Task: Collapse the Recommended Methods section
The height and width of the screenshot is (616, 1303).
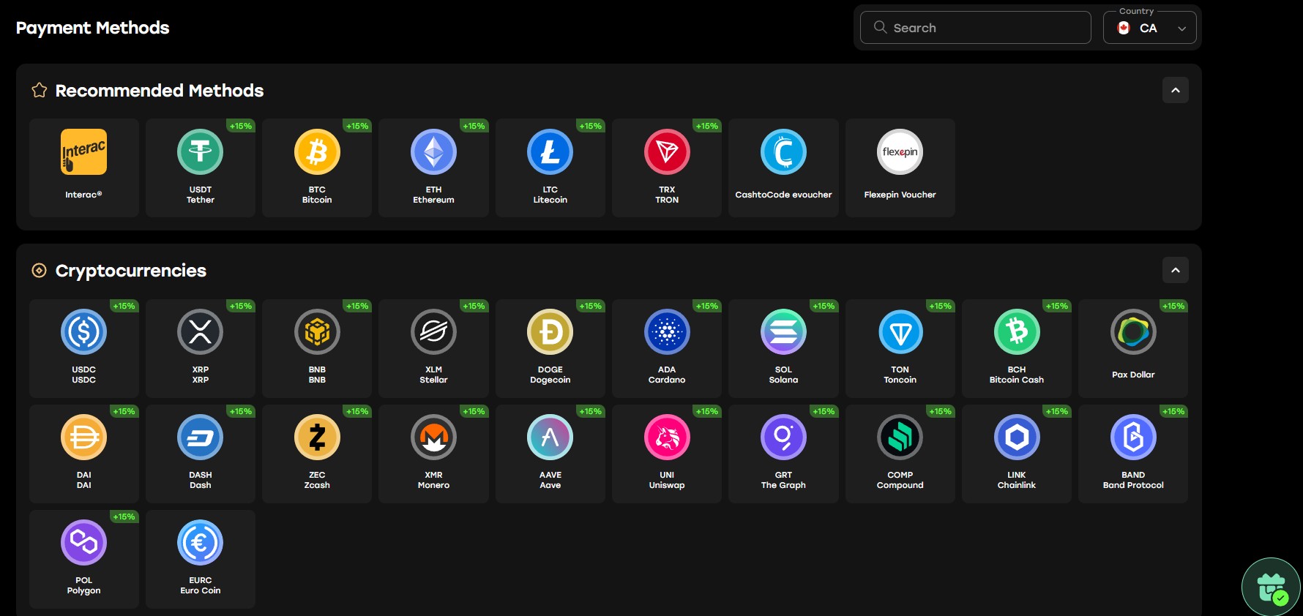Action: click(1175, 90)
